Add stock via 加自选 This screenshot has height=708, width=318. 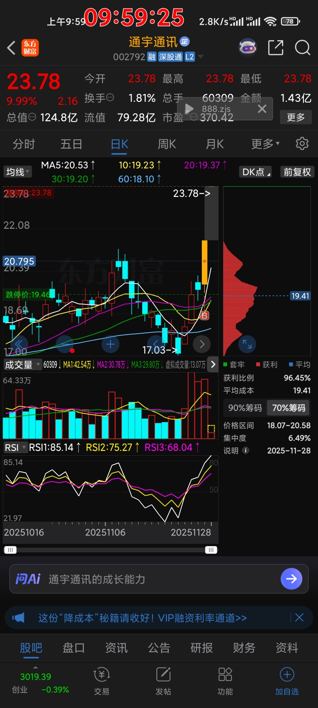[x=287, y=682]
